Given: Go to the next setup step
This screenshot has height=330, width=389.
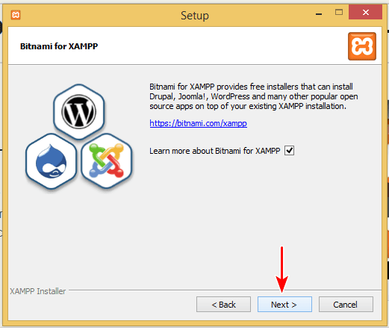Looking at the screenshot, I should 284,304.
